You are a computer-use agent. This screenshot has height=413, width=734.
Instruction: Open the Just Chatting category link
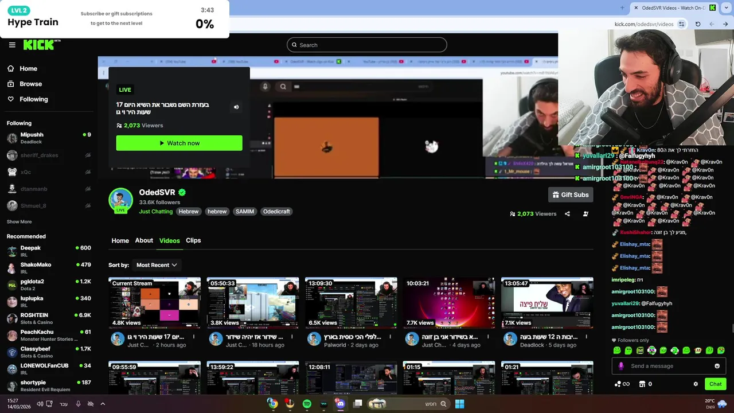click(155, 212)
